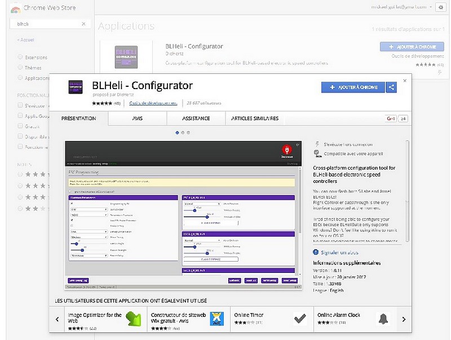Image resolution: width=451 pixels, height=340 pixels.
Task: Click the +1 count badge showing 34
Action: coord(403,118)
